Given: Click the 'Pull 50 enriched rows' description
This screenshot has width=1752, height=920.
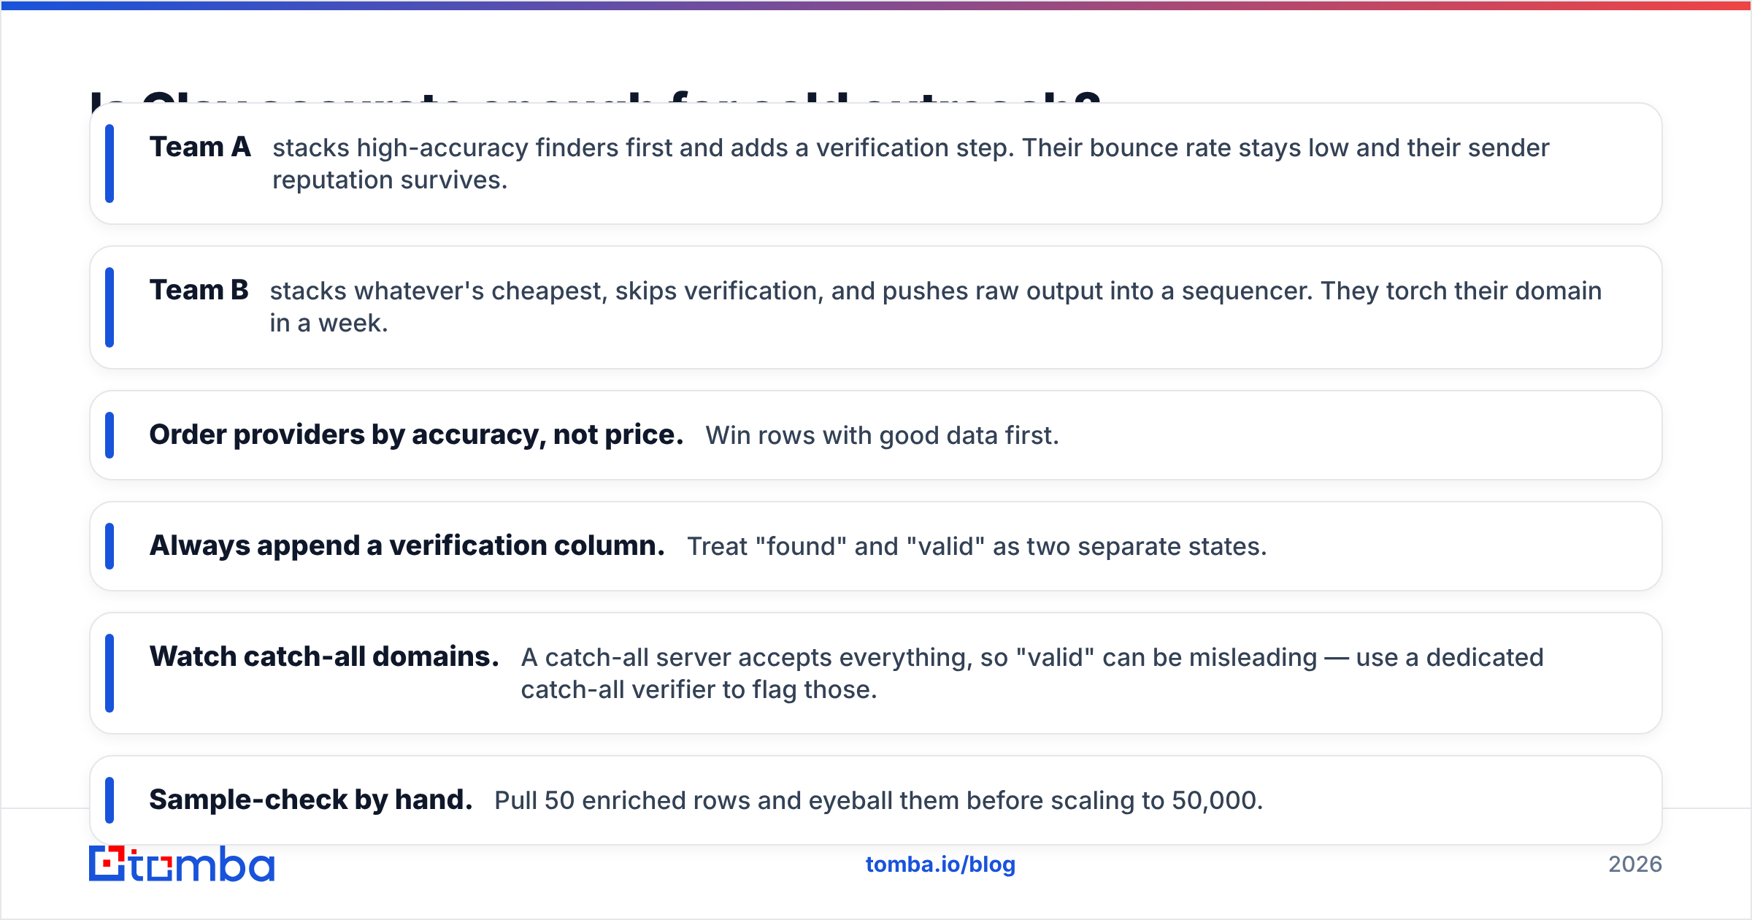Looking at the screenshot, I should pyautogui.click(x=878, y=801).
